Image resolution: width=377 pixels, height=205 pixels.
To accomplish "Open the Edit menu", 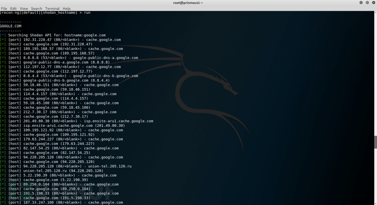I will pyautogui.click(x=13, y=8).
